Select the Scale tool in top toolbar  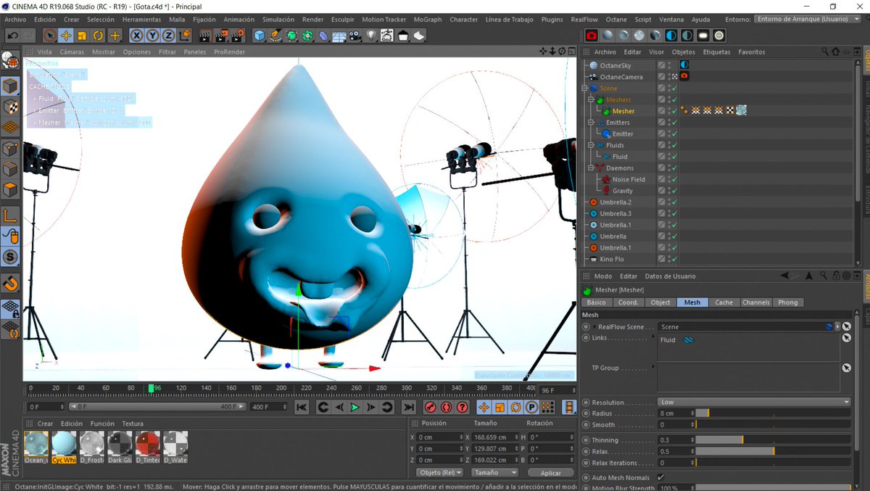coord(82,35)
